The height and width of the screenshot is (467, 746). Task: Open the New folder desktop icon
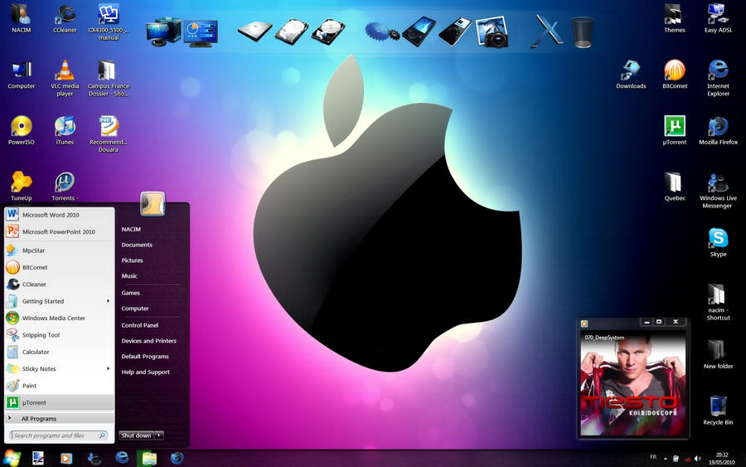719,354
